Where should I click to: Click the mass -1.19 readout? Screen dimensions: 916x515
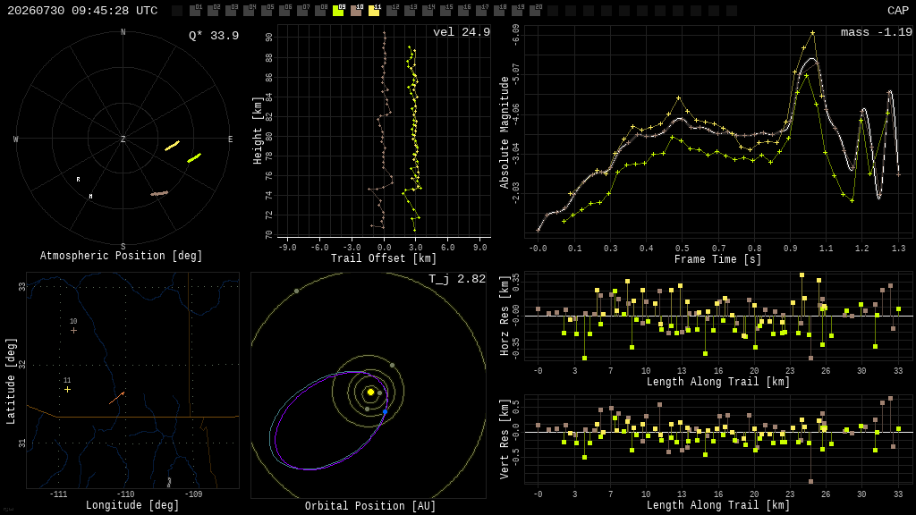(x=877, y=32)
